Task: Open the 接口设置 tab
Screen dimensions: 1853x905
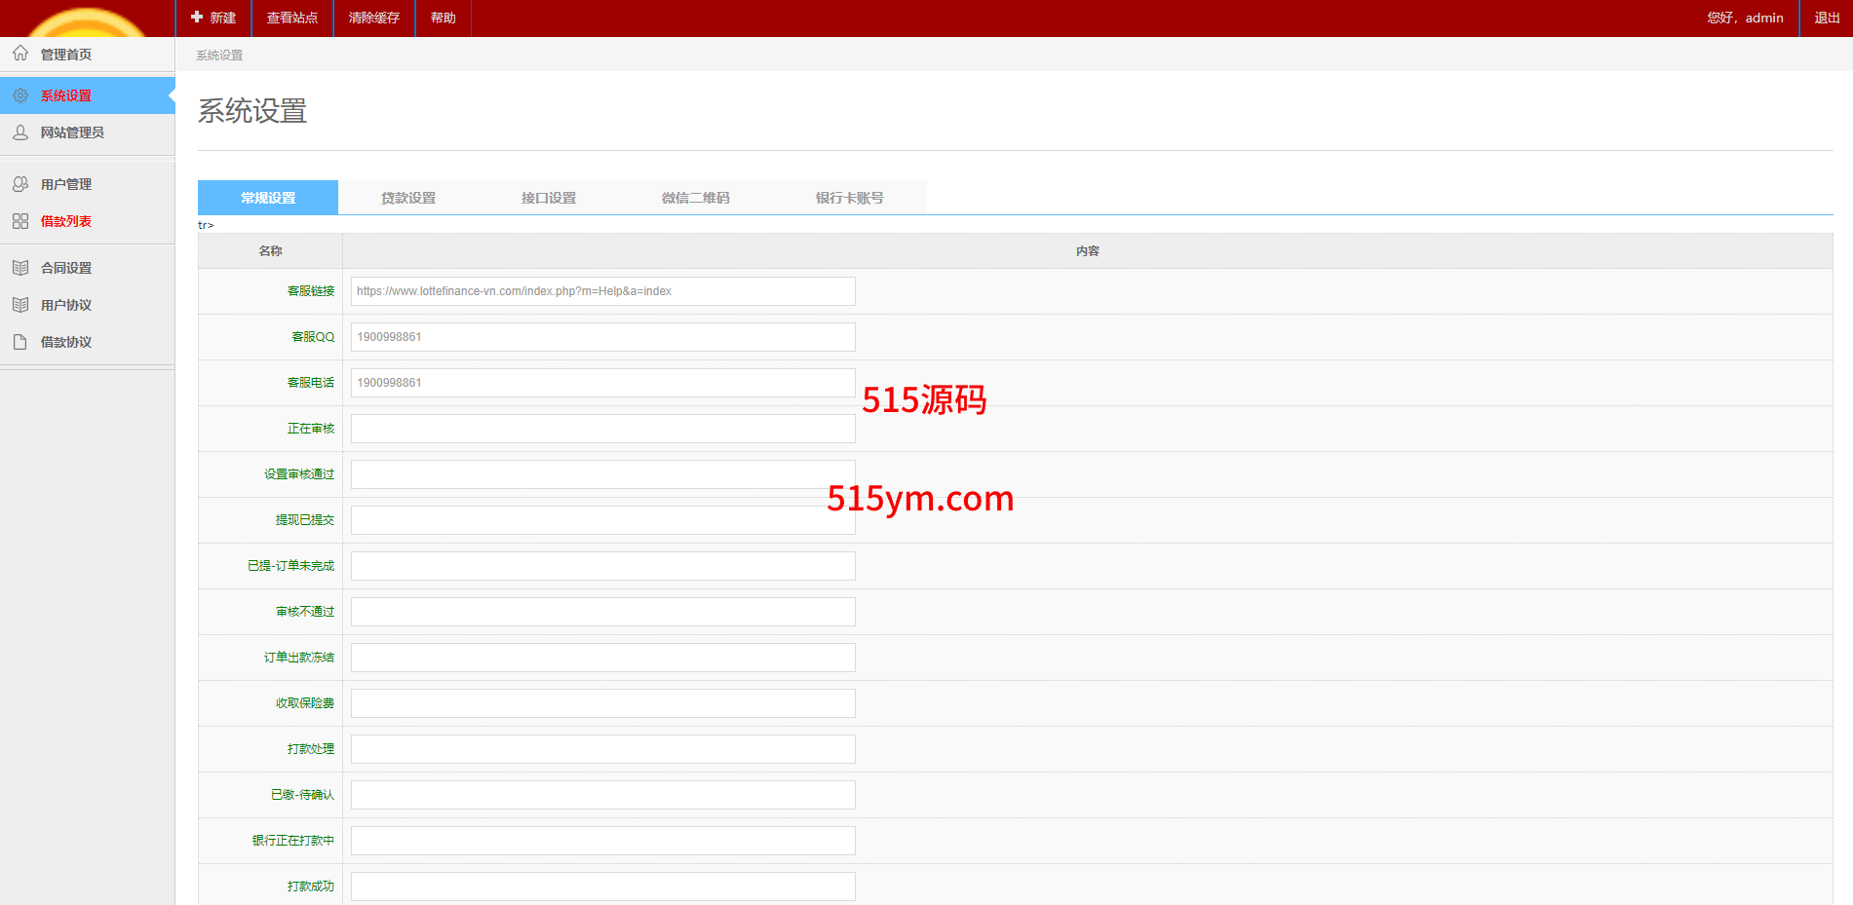Action: [549, 198]
